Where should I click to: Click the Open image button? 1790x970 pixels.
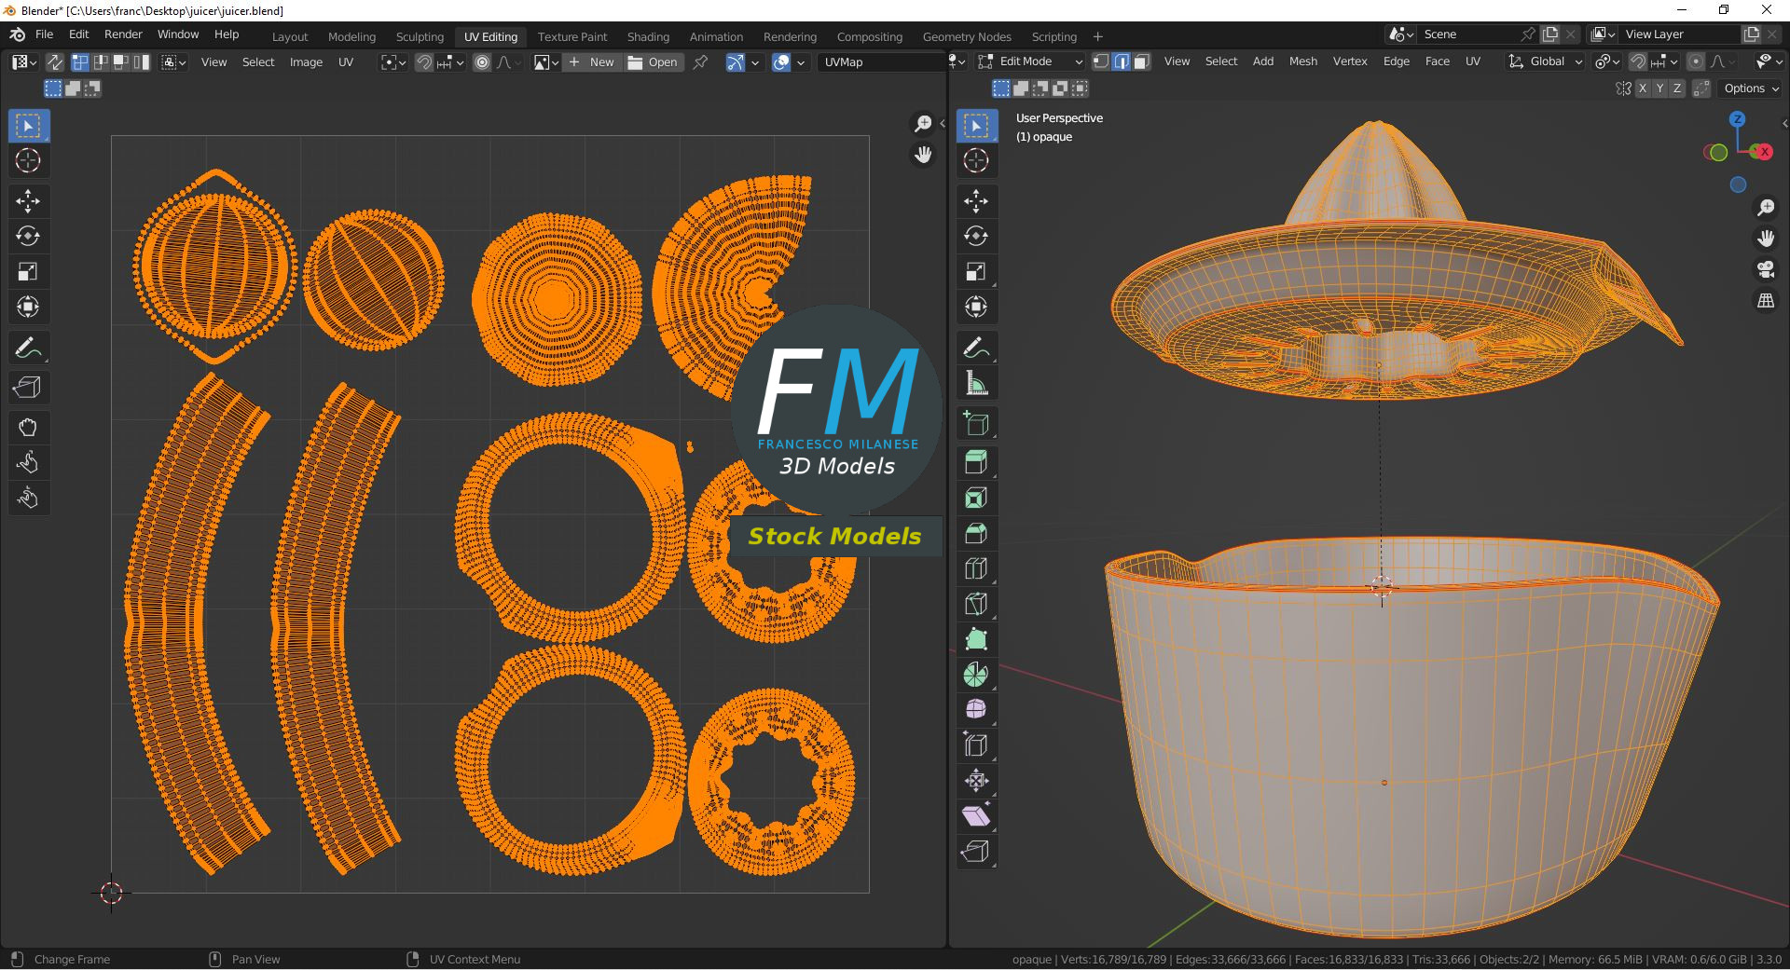point(654,62)
